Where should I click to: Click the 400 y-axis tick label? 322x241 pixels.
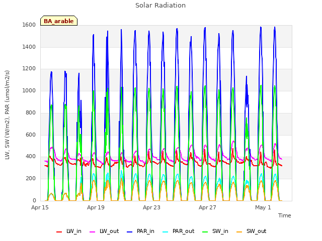click(x=31, y=157)
